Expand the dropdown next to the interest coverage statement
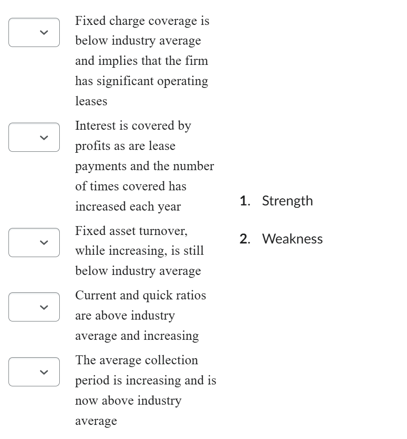The height and width of the screenshot is (439, 407). [33, 137]
